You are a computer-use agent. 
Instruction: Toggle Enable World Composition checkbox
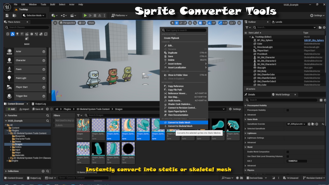[x=288, y=152]
